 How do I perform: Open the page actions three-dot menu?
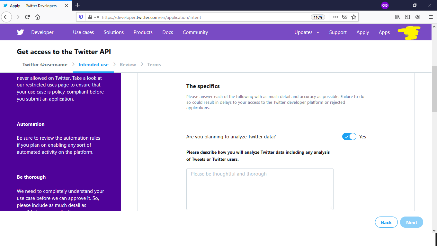[x=336, y=17]
